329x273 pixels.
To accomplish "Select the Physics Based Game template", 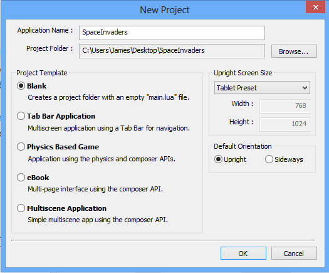I will (21, 146).
